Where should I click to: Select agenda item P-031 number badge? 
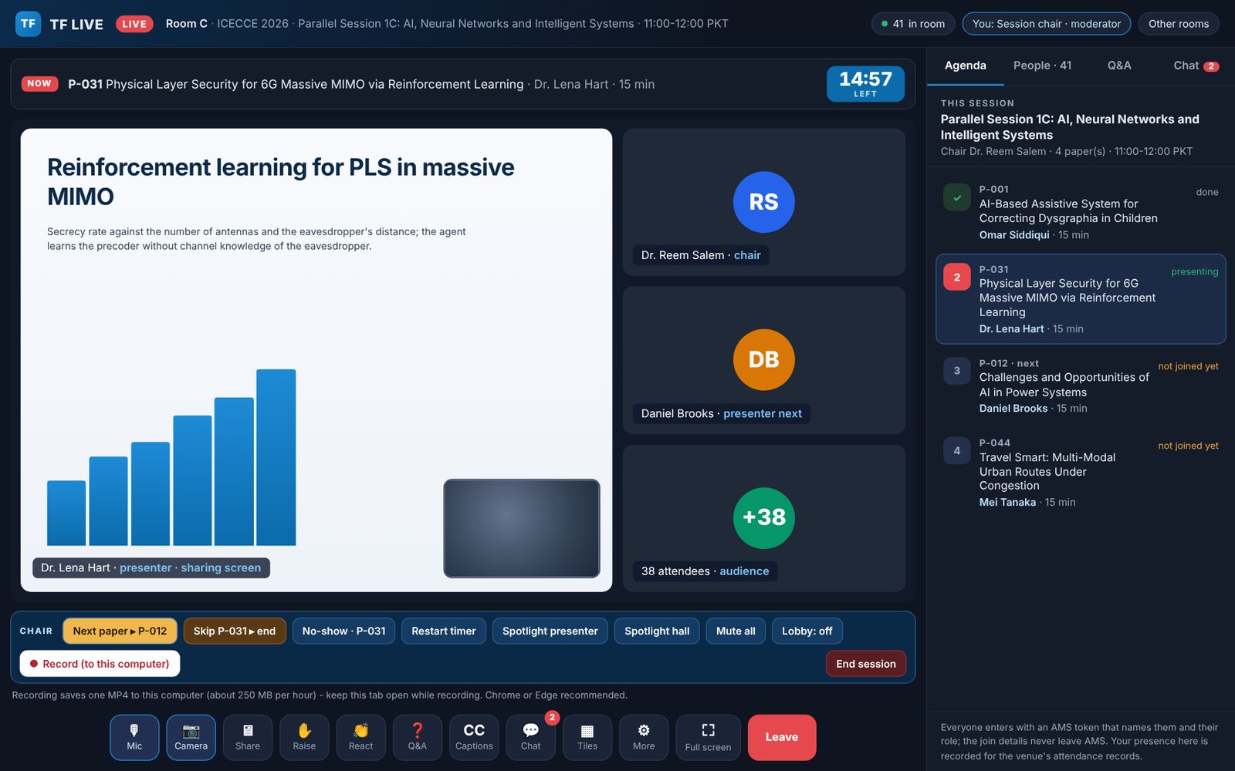point(957,278)
